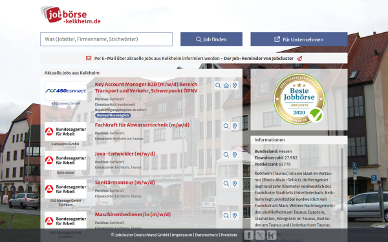Screen dimensions: 388x242
Task: Click magnifier icon for Maschinenbediener/in job
Action: point(226,216)
